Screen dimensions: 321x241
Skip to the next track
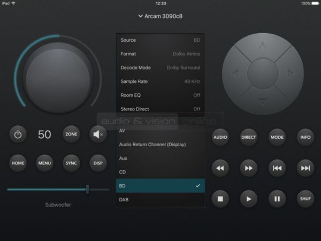305,168
